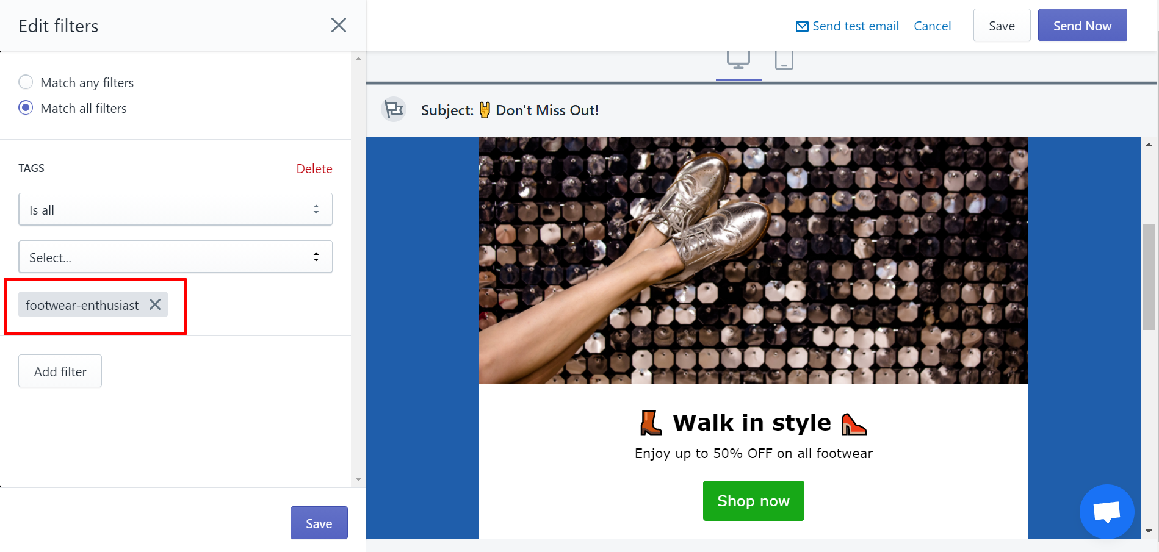
Task: Click the top bar Save button
Action: 1002,25
